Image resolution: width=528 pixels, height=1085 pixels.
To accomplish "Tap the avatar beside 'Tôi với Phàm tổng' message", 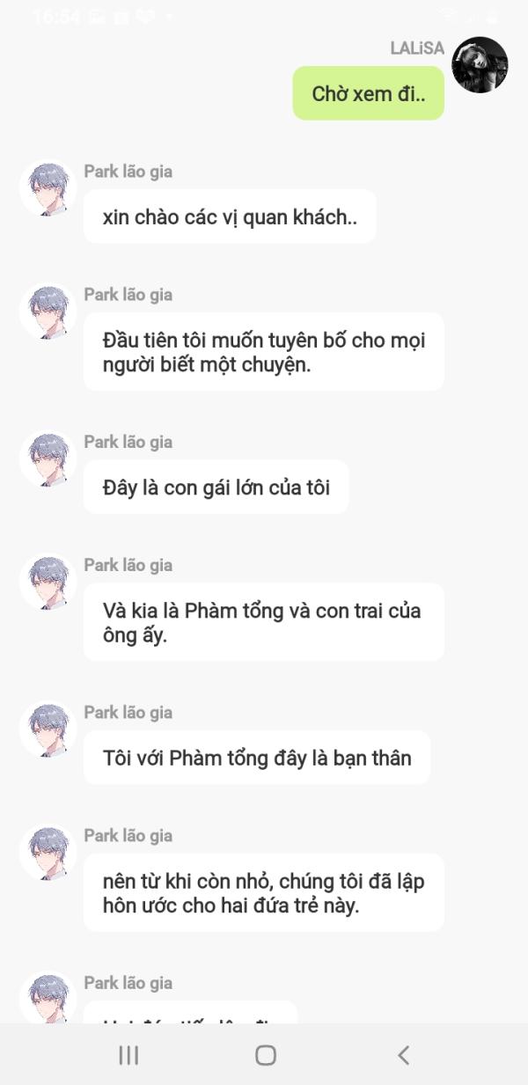I will (x=48, y=729).
